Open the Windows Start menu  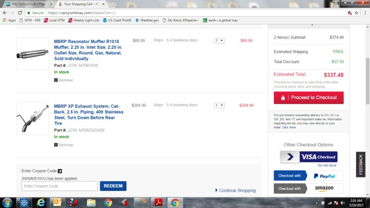(7, 202)
